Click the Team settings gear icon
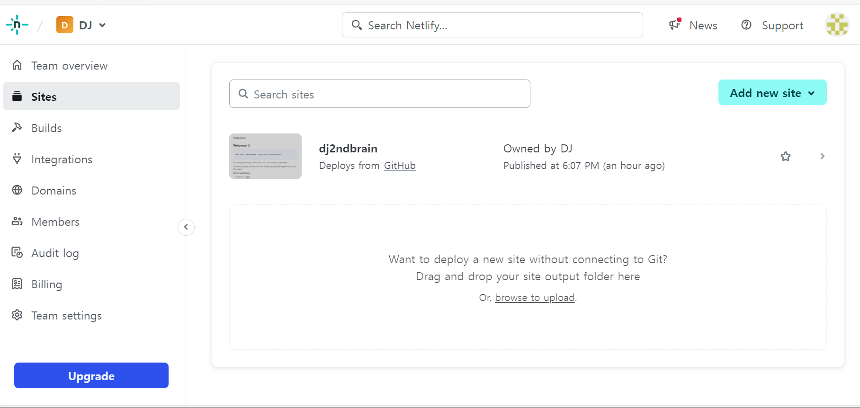Screen dimensions: 860x408 (x=17, y=315)
